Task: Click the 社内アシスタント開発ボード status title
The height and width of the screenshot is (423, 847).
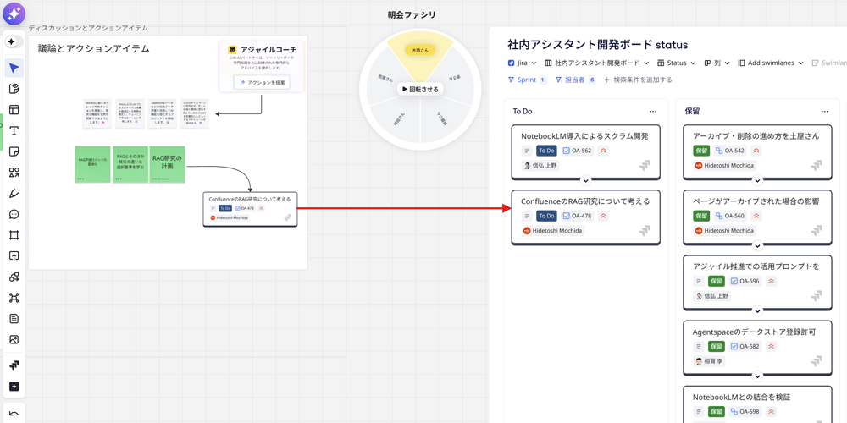Action: 597,44
